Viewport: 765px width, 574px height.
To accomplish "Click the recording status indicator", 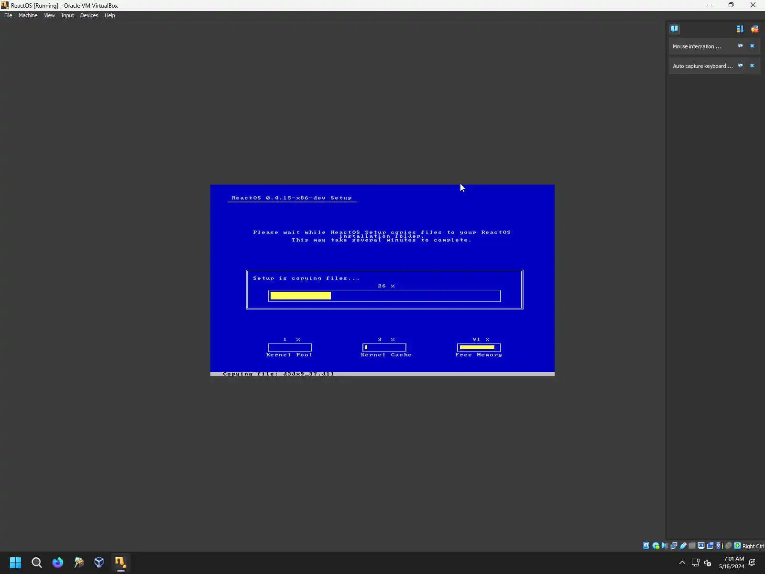I will coord(710,546).
